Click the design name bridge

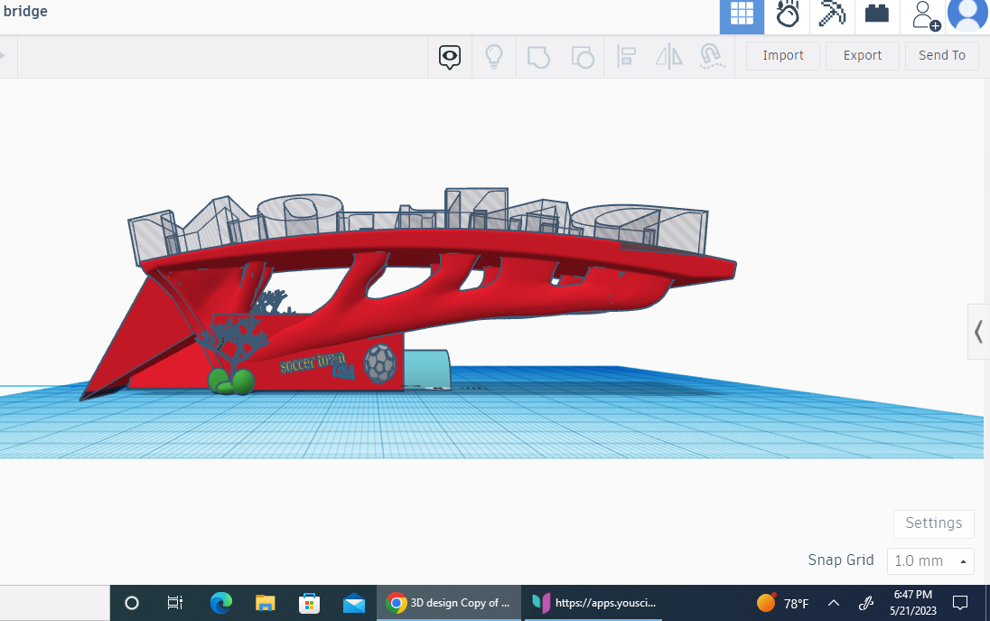click(x=25, y=12)
